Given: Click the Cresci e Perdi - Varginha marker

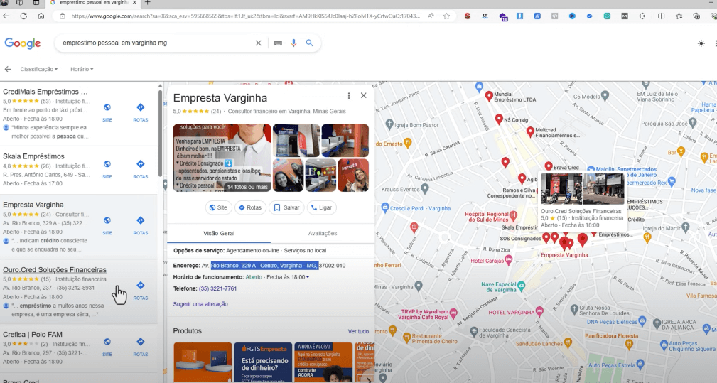Looking at the screenshot, I should [385, 208].
